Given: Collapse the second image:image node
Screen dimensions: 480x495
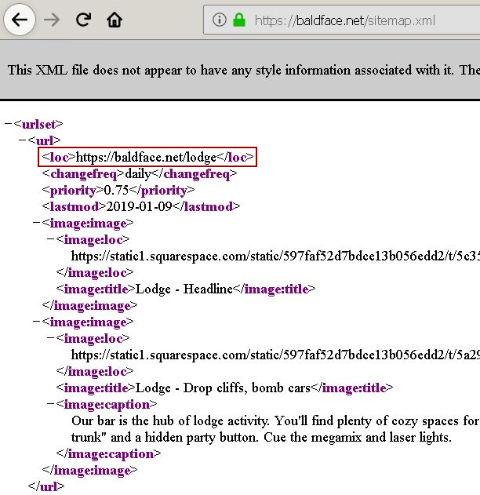Looking at the screenshot, I should click(x=36, y=322).
